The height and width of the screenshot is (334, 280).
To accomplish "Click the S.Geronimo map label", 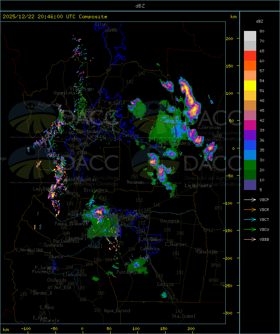I will click(209, 127).
